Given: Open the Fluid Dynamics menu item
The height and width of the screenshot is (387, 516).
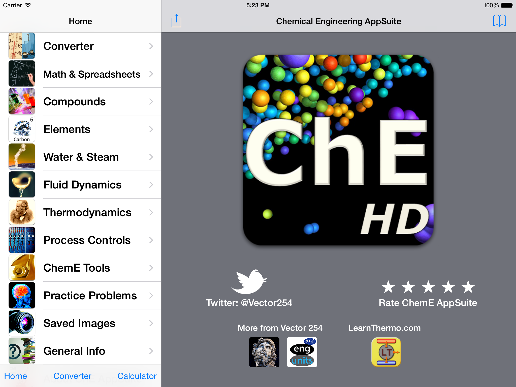Looking at the screenshot, I should [x=81, y=185].
